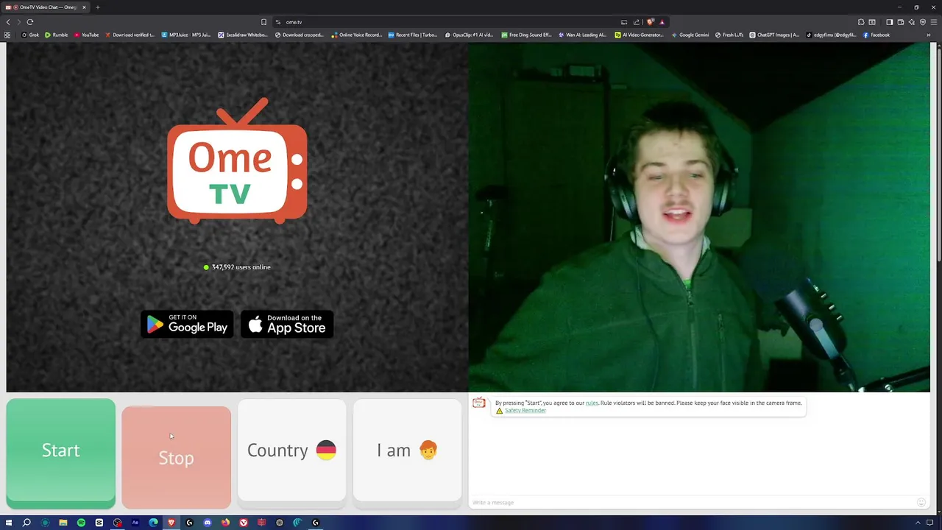Image resolution: width=942 pixels, height=530 pixels.
Task: Toggle the browser sidebar panel icon
Action: 889,22
